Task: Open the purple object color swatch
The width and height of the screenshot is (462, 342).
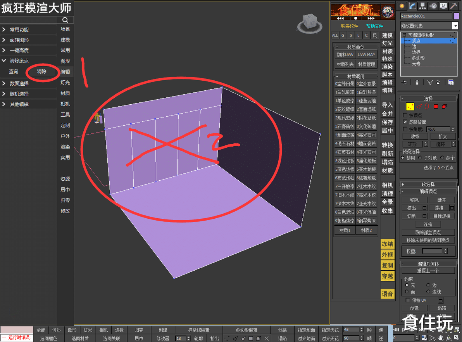Action: [x=457, y=16]
